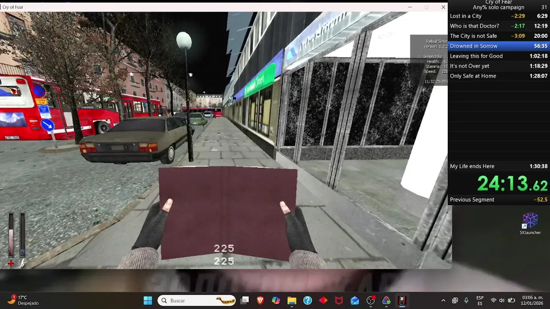The image size is (550, 309).
Task: Open the blue Help icon on taskbar
Action: point(308,300)
